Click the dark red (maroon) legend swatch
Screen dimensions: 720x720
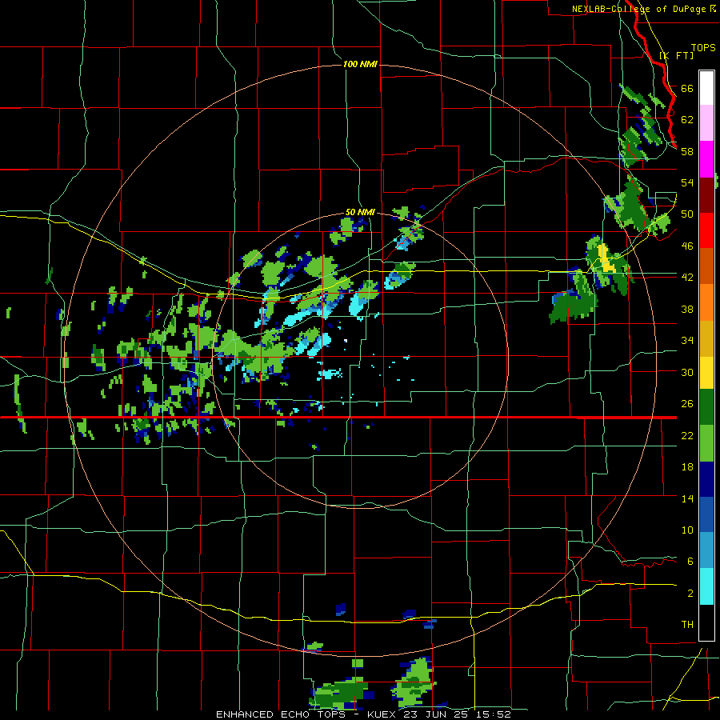[x=706, y=195]
